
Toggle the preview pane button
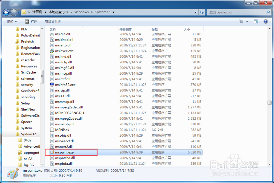click(257, 21)
